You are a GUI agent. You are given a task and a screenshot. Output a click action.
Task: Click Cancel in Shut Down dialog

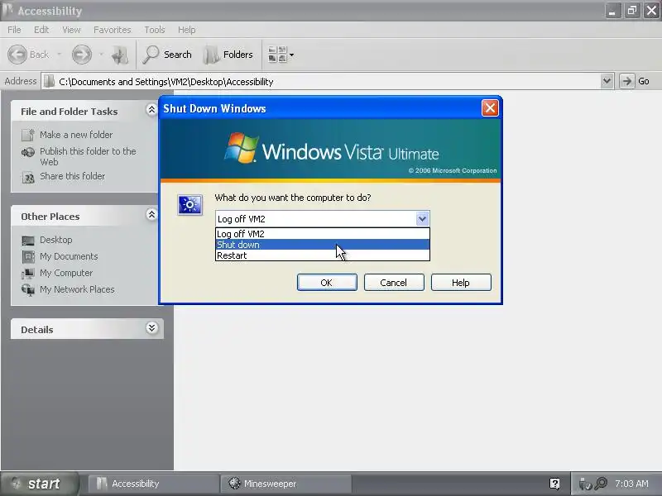pyautogui.click(x=394, y=282)
